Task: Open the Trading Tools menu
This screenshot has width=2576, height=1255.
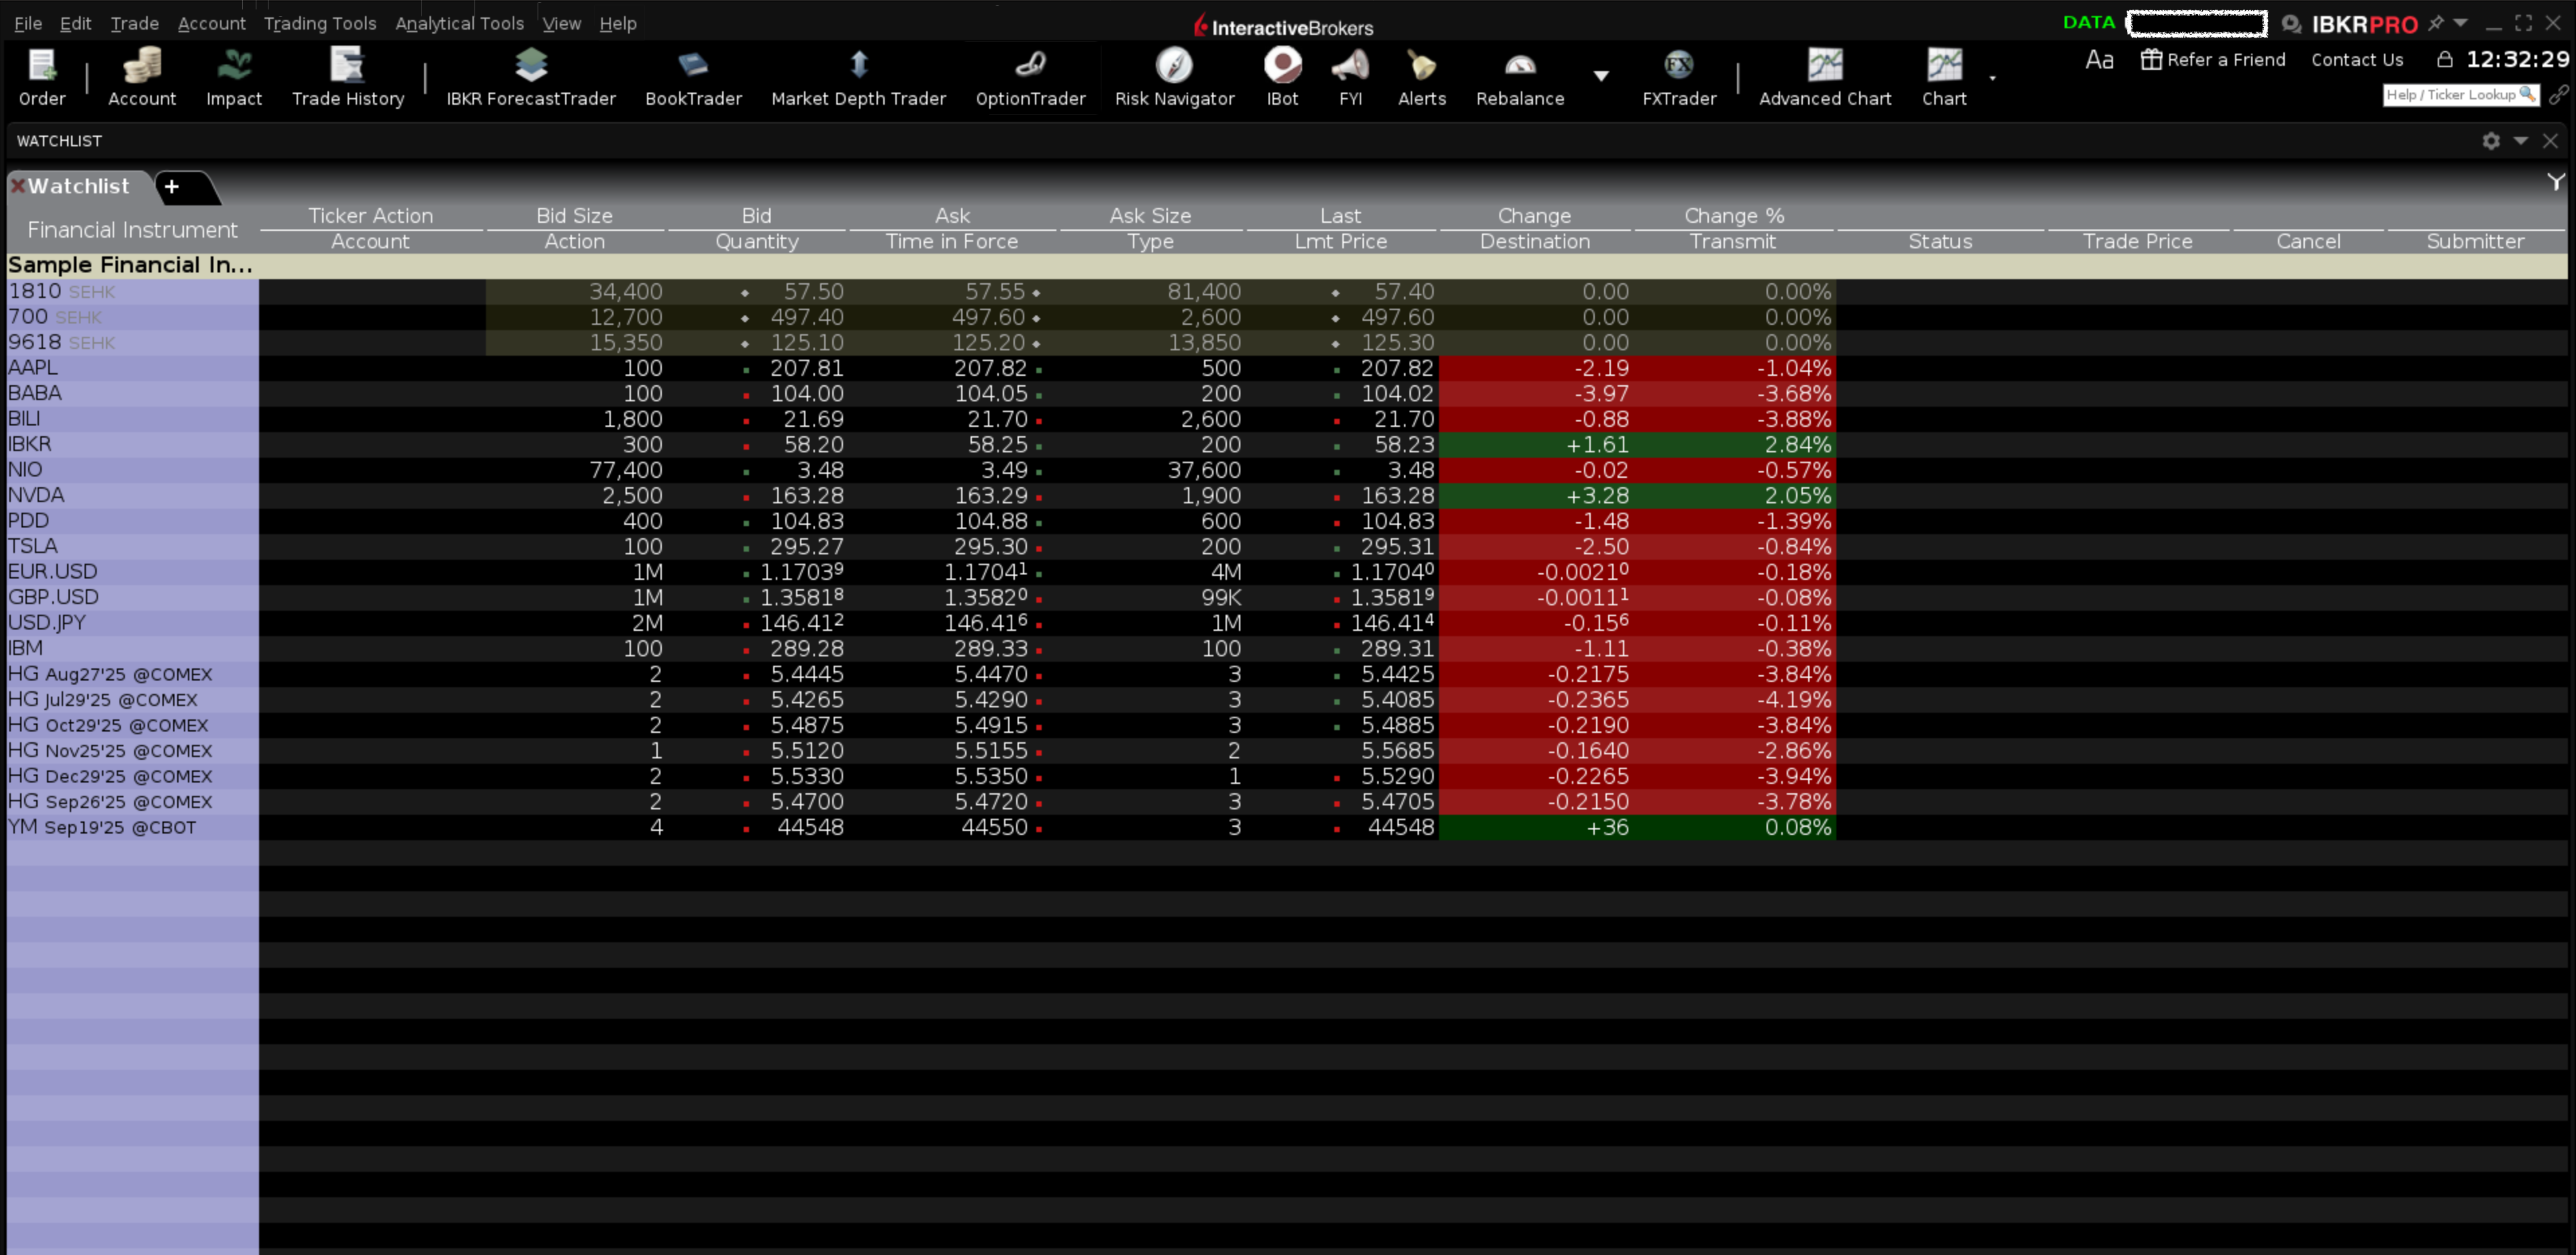Action: [320, 23]
